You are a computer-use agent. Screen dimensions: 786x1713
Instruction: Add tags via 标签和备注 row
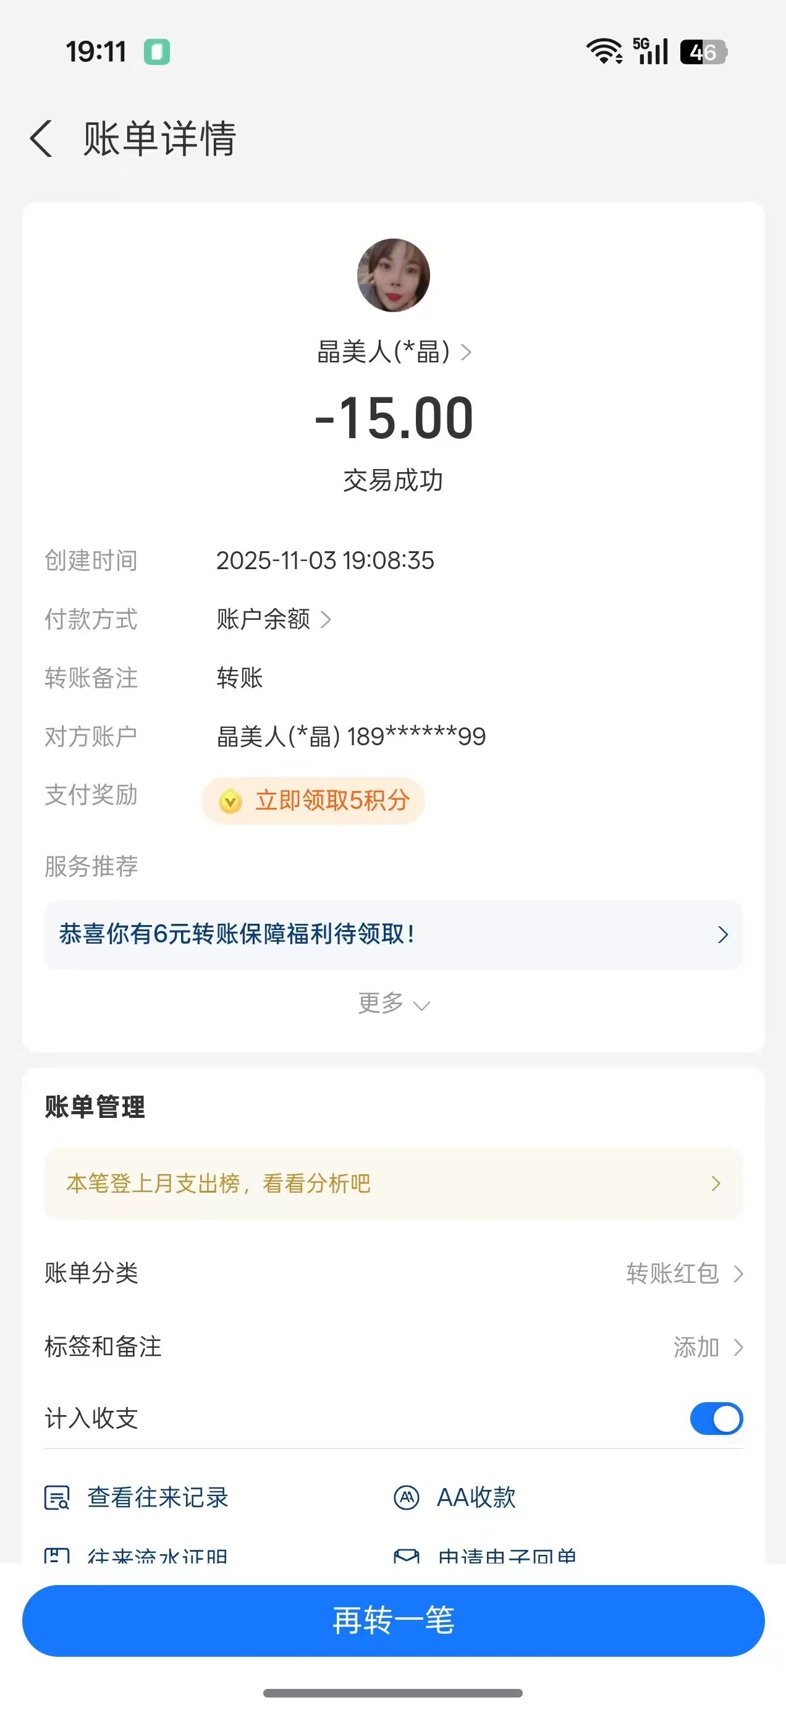707,1347
